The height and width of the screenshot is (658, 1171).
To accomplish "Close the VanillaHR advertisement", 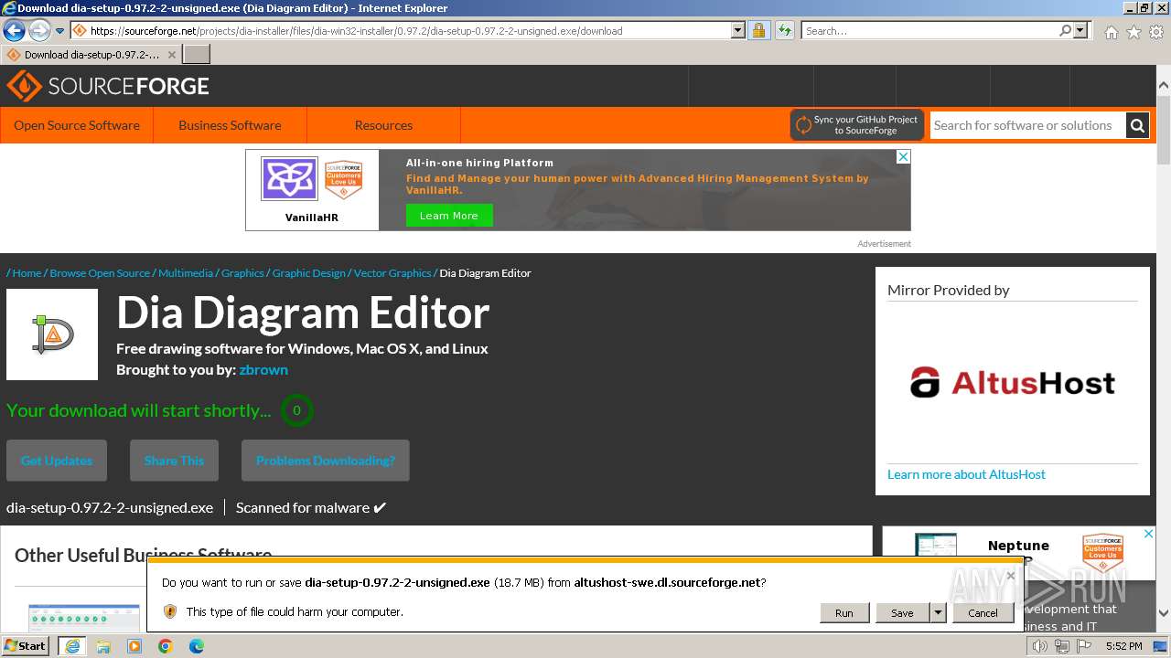I will tap(903, 157).
